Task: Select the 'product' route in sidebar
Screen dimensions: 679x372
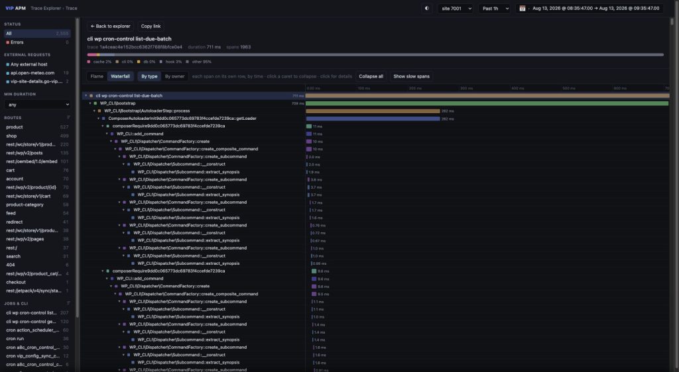Action: point(37,127)
